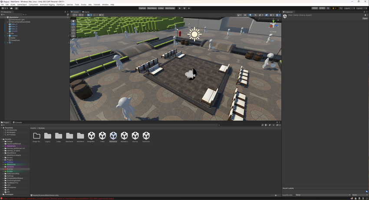
Task: Click the Pause button in the toolbar
Action: pos(184,8)
